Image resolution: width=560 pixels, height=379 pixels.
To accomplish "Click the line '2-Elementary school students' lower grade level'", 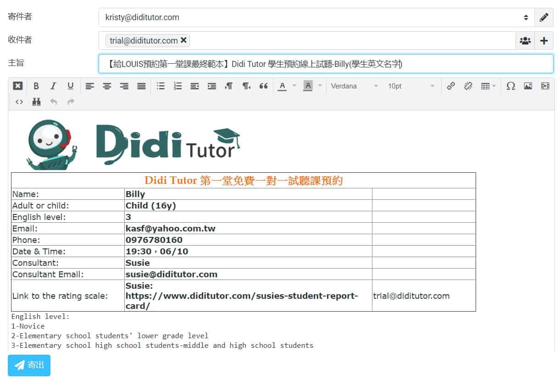I will tap(110, 336).
